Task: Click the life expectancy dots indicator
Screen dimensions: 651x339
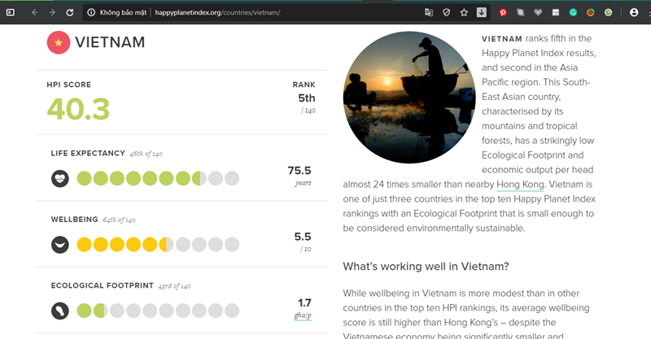Action: (158, 178)
